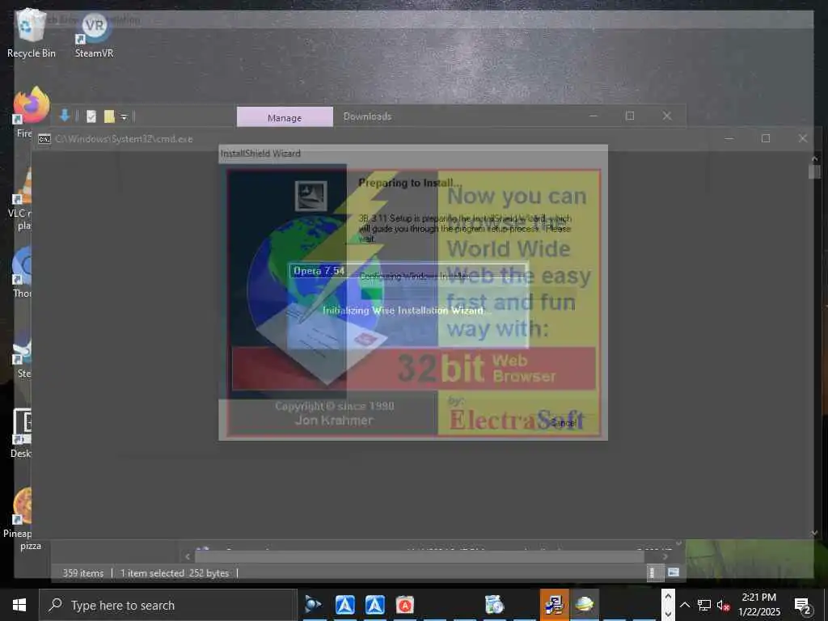Open the Windows Start menu
The image size is (828, 621).
click(x=19, y=605)
